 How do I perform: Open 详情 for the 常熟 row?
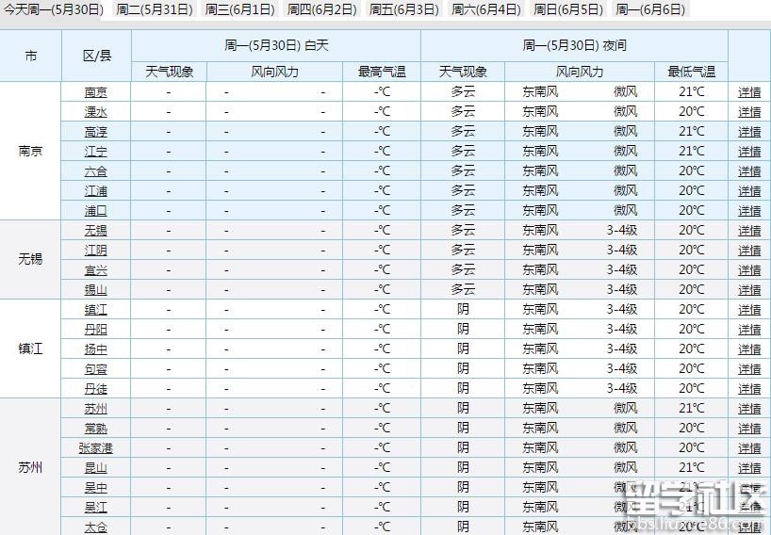coord(749,429)
